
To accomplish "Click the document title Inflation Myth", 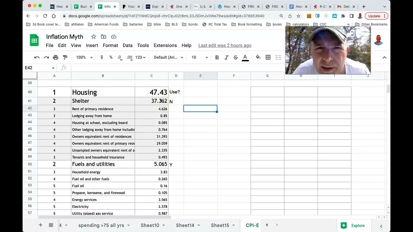I will (x=65, y=37).
